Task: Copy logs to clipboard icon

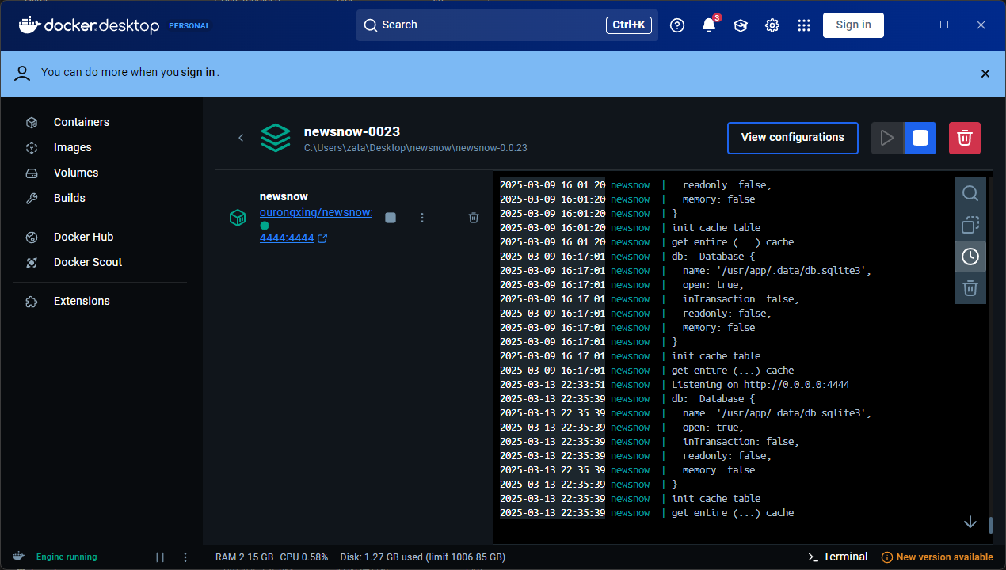Action: click(x=970, y=225)
